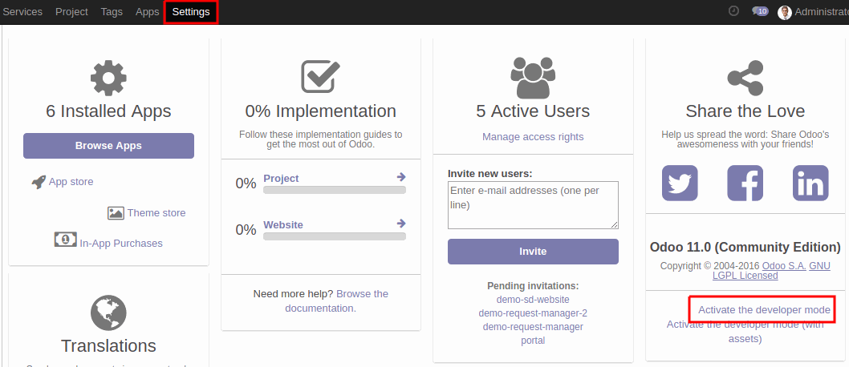This screenshot has height=367, width=849.
Task: Open Manage access rights link
Action: click(533, 137)
